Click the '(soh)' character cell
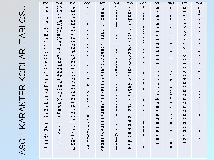Image resolution: width=214 pixels, height=160 pixels. pyautogui.click(x=59, y=11)
